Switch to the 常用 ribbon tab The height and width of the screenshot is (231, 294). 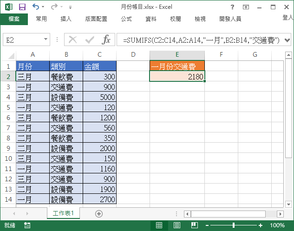41,19
